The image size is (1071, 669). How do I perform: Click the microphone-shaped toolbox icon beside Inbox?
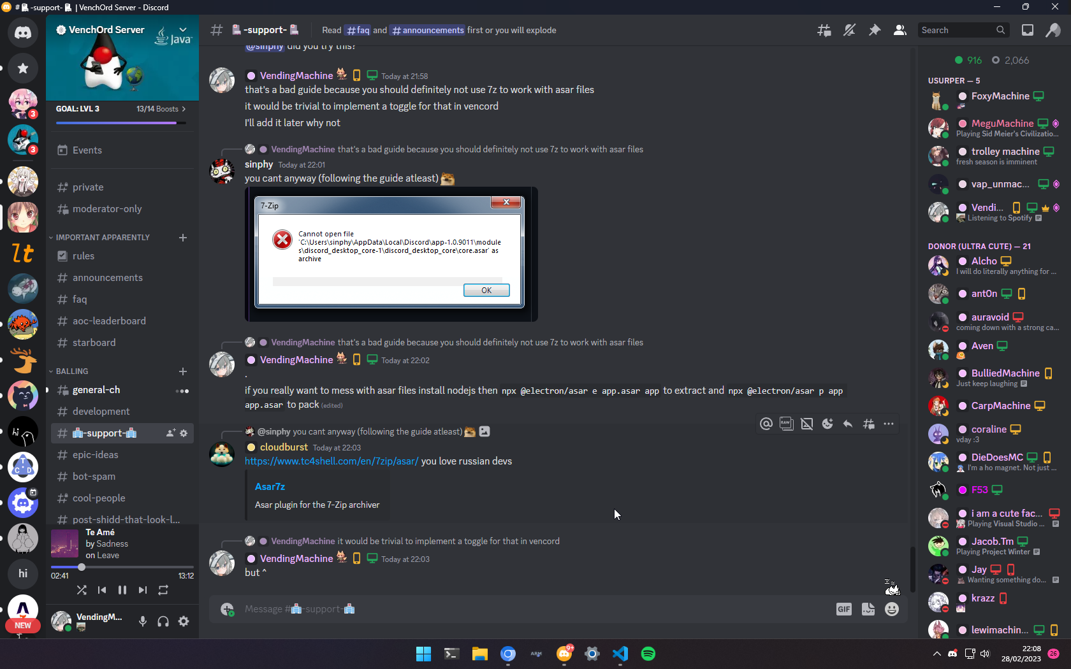tap(1053, 30)
